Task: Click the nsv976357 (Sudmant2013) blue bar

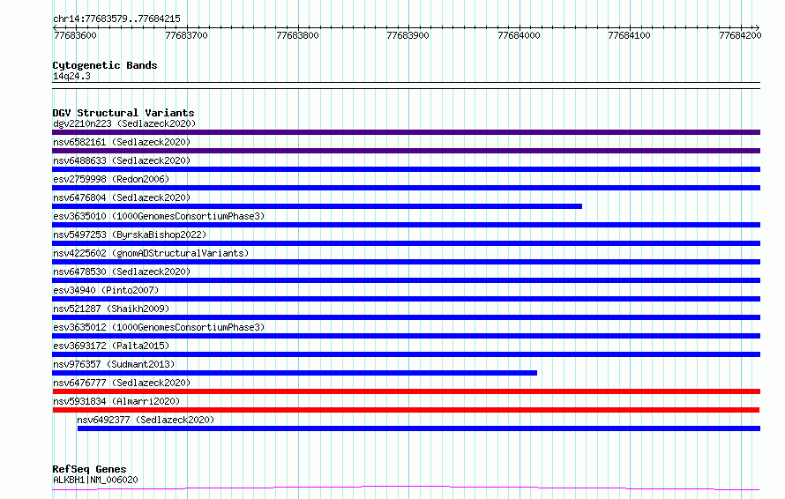Action: pos(295,373)
